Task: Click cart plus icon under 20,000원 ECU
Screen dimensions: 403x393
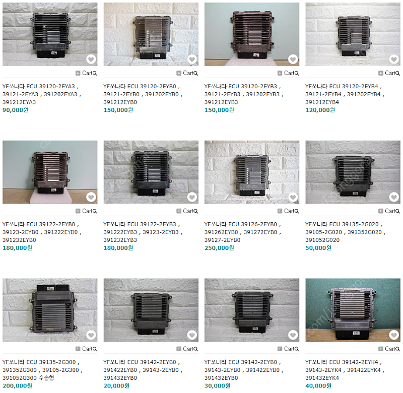Action: [179, 349]
